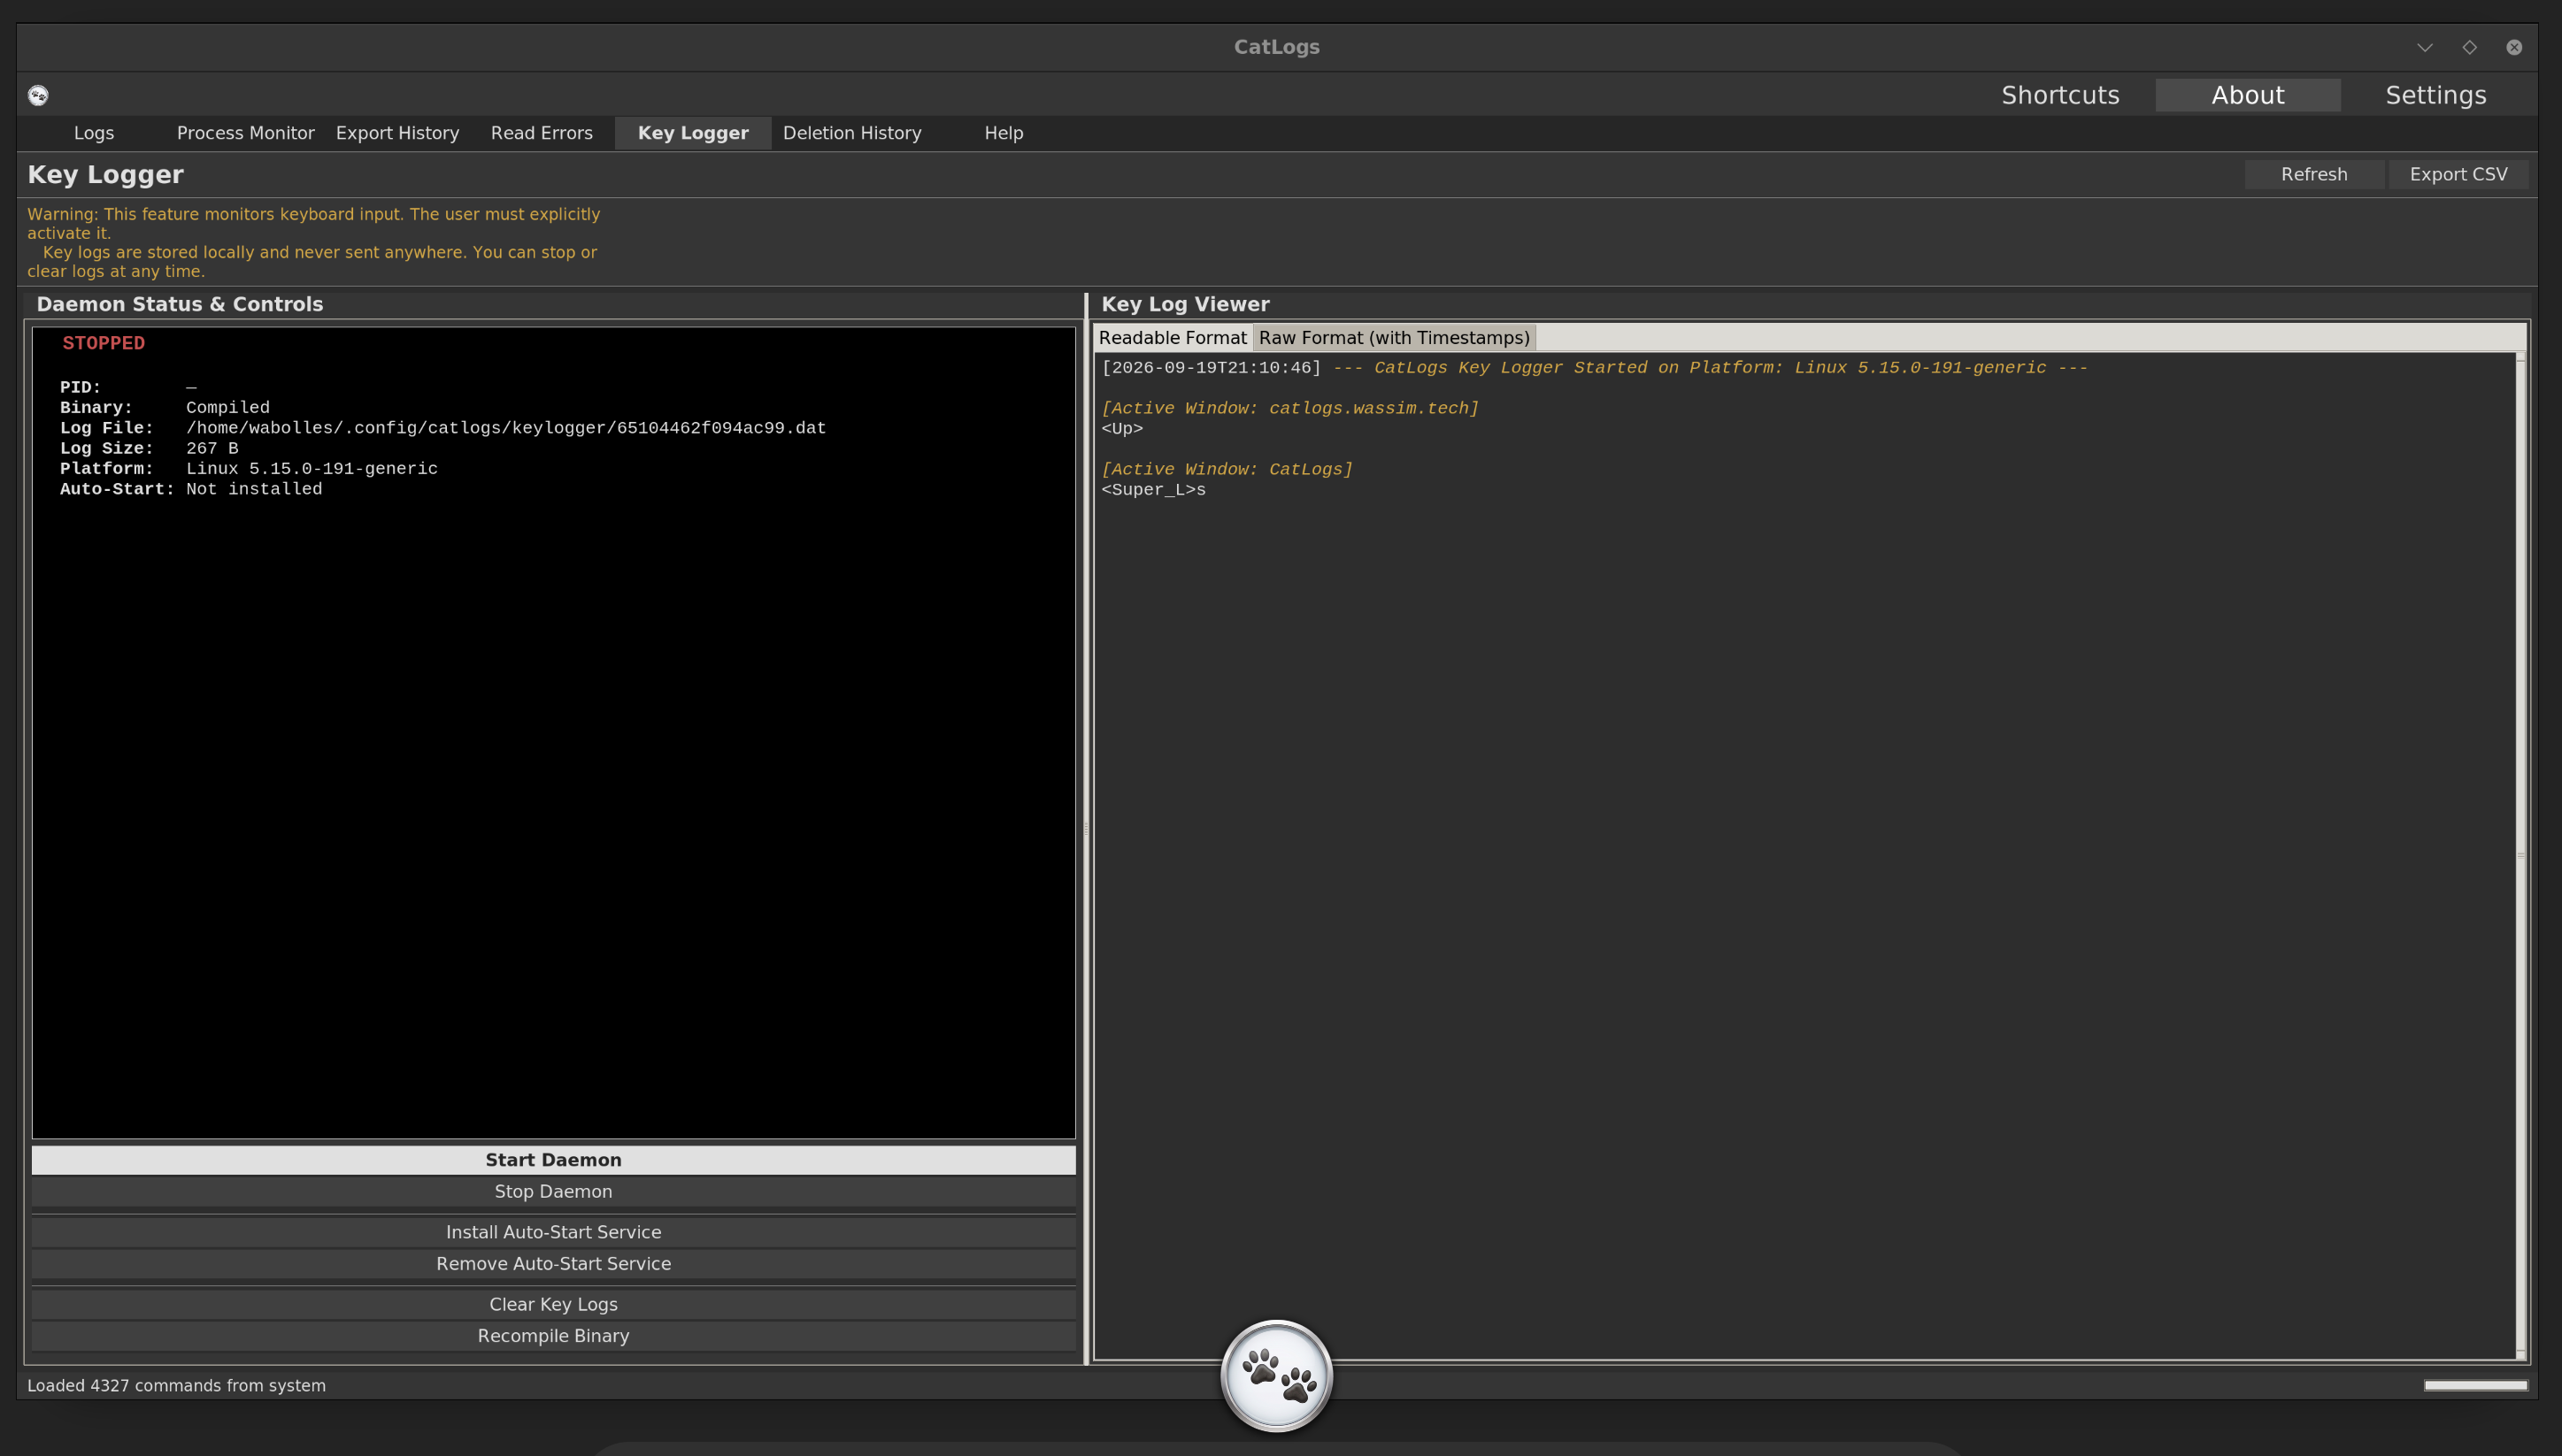Click the floating paw print button
This screenshot has height=1456, width=2562.
coord(1276,1376)
